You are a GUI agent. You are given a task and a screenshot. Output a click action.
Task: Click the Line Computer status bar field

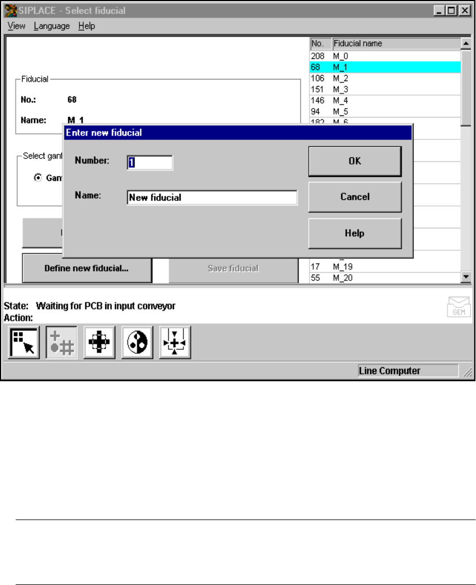[408, 371]
